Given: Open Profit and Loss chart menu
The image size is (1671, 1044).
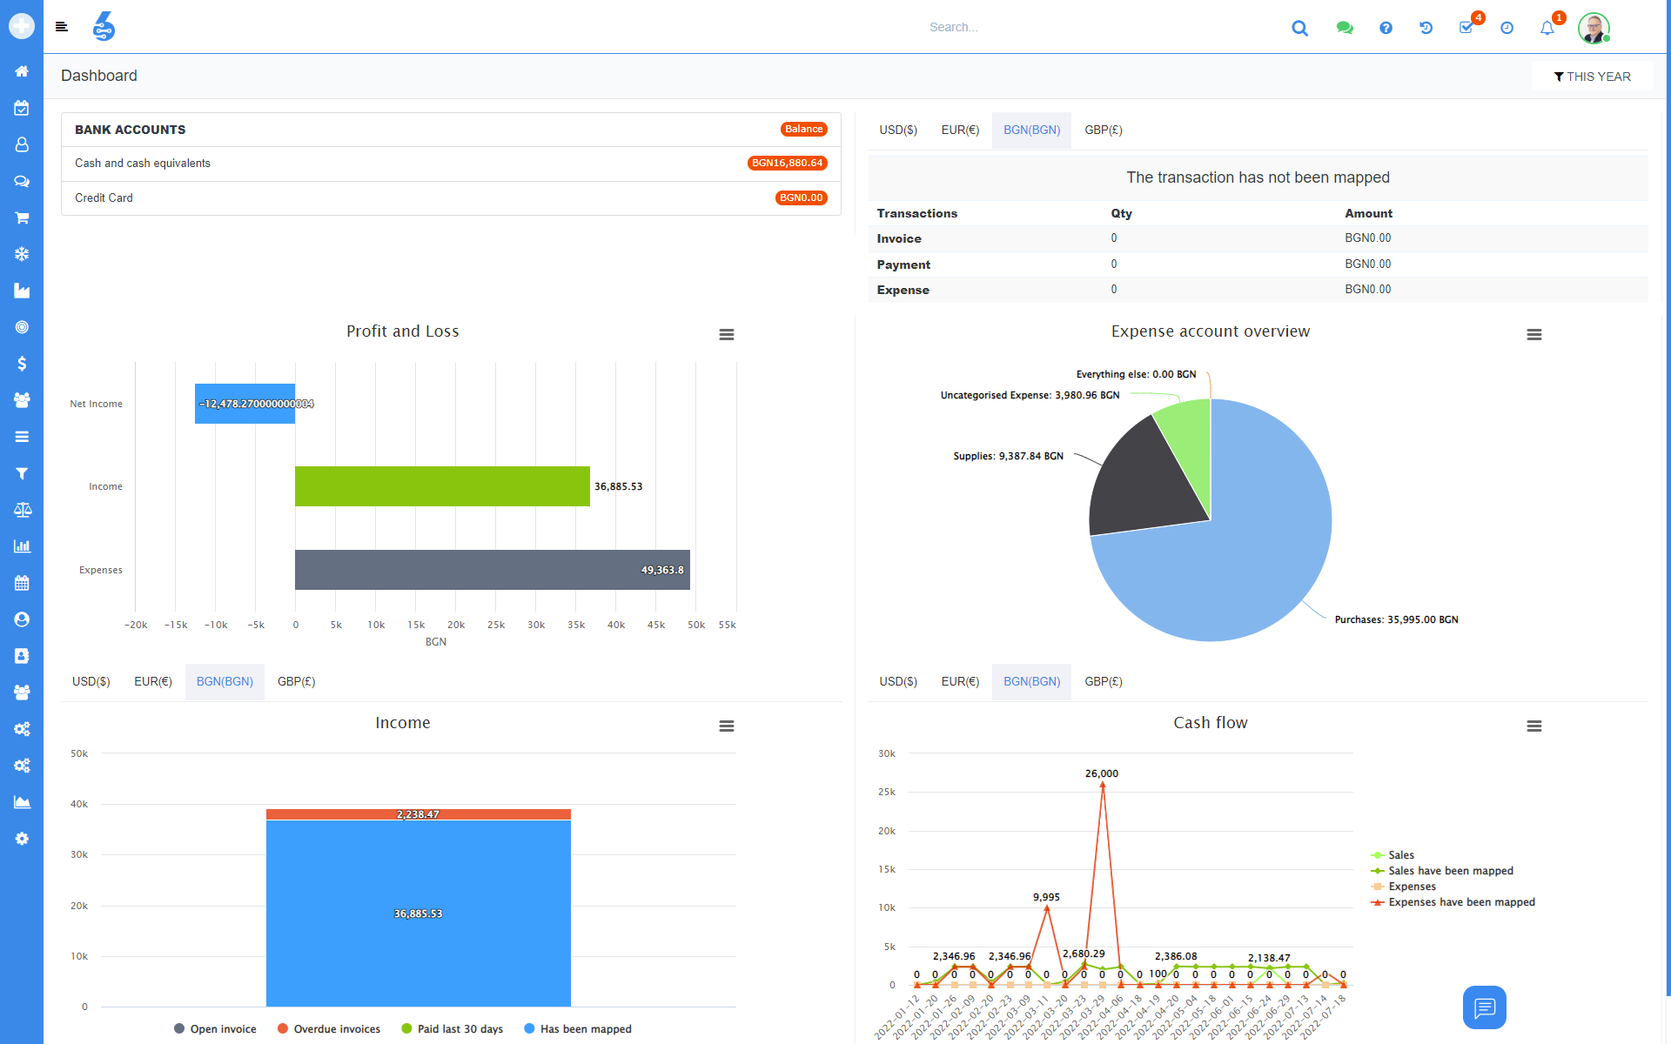Looking at the screenshot, I should (x=727, y=334).
